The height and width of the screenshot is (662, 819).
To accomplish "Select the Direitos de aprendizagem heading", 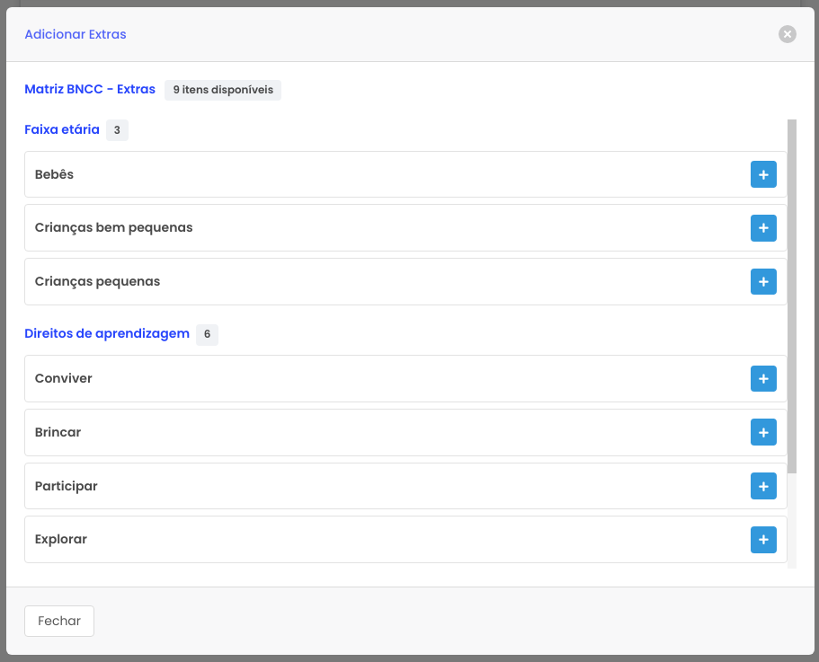I will pos(107,333).
